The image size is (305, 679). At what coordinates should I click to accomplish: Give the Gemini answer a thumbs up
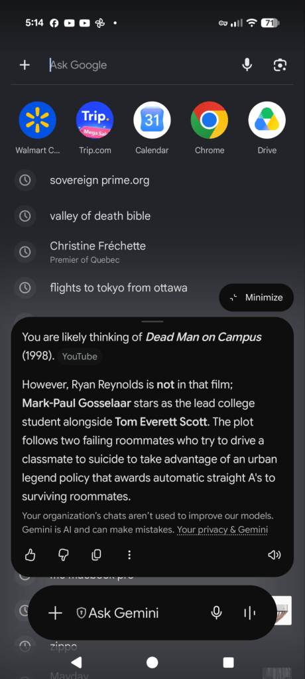tap(30, 555)
